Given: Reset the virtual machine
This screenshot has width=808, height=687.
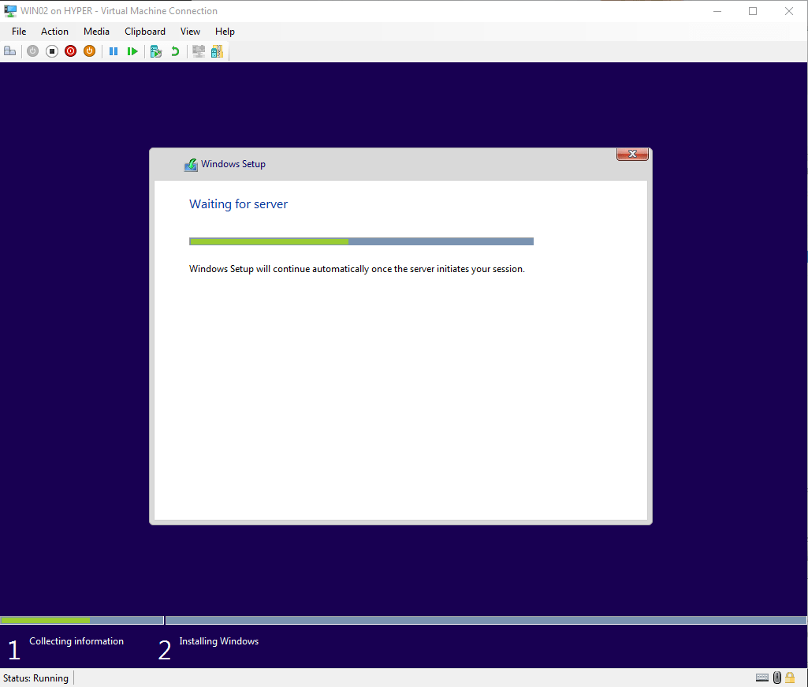Looking at the screenshot, I should pos(132,50).
